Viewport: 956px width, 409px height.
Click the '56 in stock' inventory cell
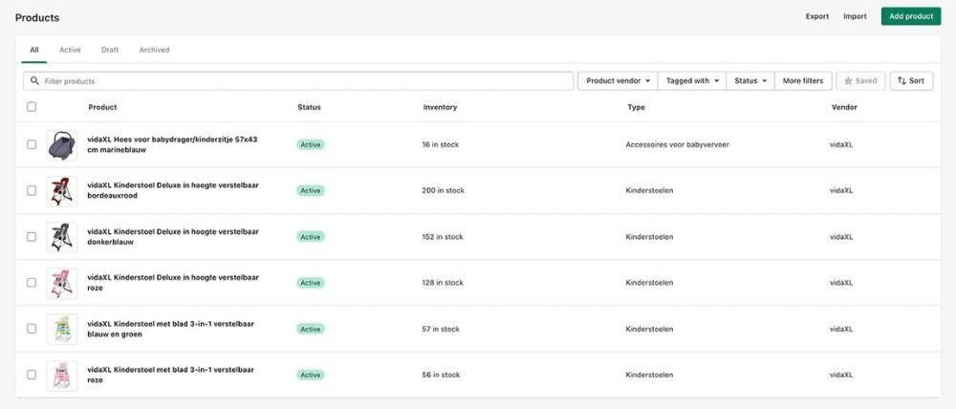441,375
